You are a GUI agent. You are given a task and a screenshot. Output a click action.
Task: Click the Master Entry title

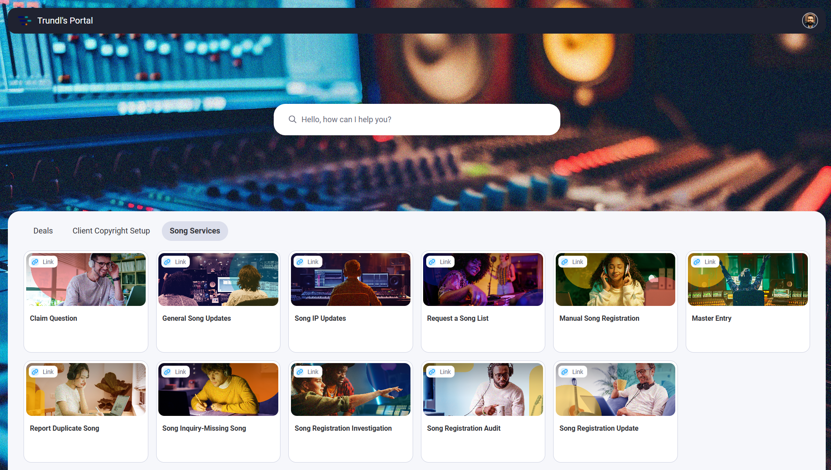(x=711, y=319)
